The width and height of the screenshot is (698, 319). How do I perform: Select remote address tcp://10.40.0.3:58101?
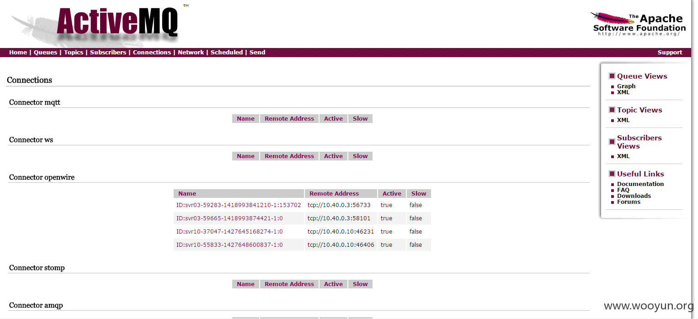point(339,218)
